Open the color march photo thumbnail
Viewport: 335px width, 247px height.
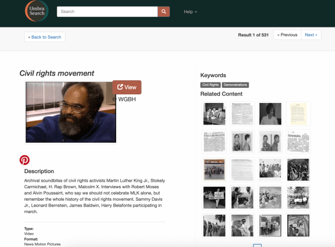(214, 169)
